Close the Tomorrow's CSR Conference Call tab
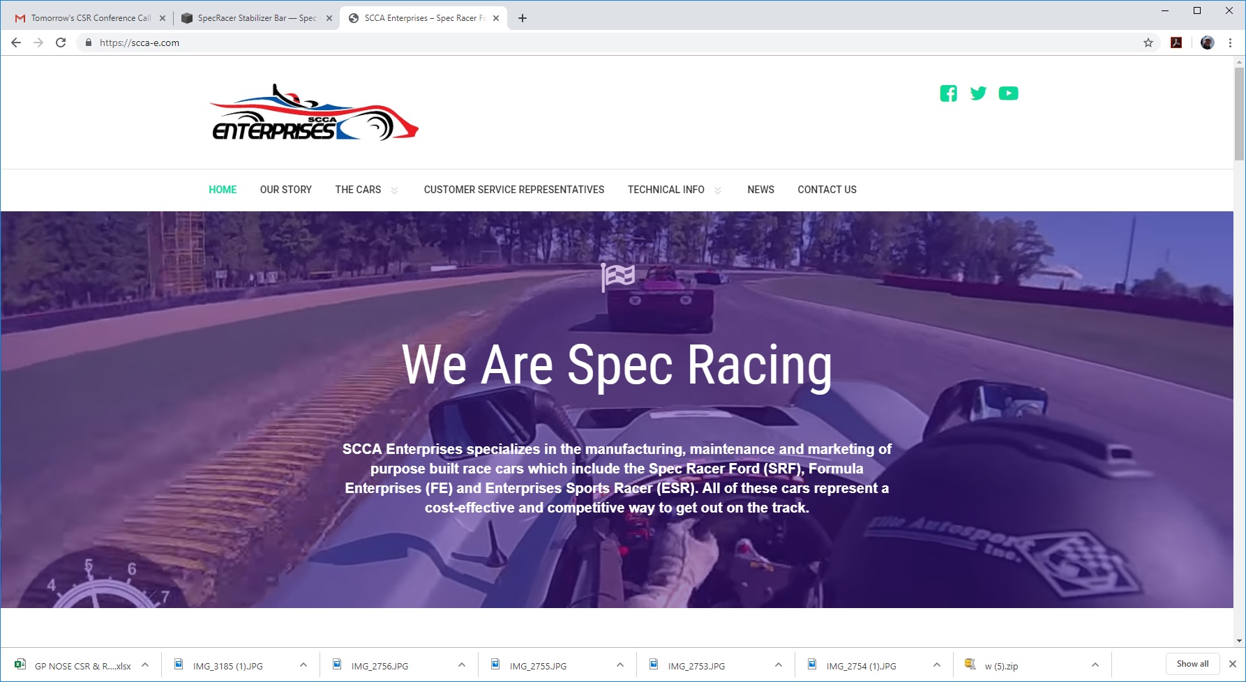 [x=163, y=18]
